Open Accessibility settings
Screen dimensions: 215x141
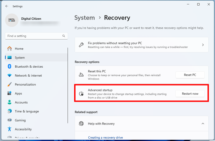pos(23,129)
